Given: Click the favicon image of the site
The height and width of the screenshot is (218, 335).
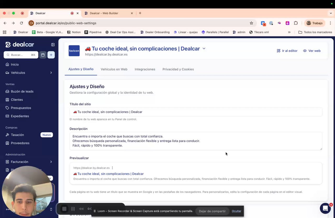Looking at the screenshot, I should 74,51.
